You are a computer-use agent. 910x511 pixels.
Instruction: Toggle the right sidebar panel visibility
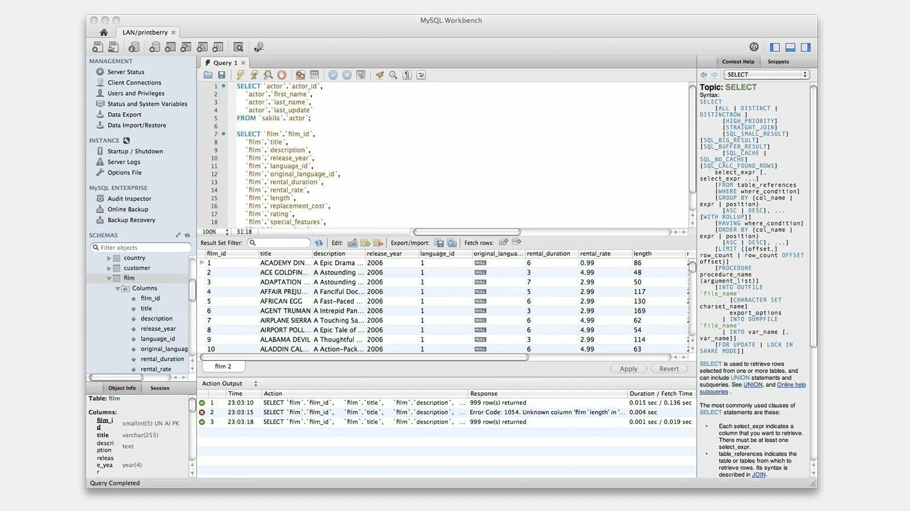click(805, 47)
